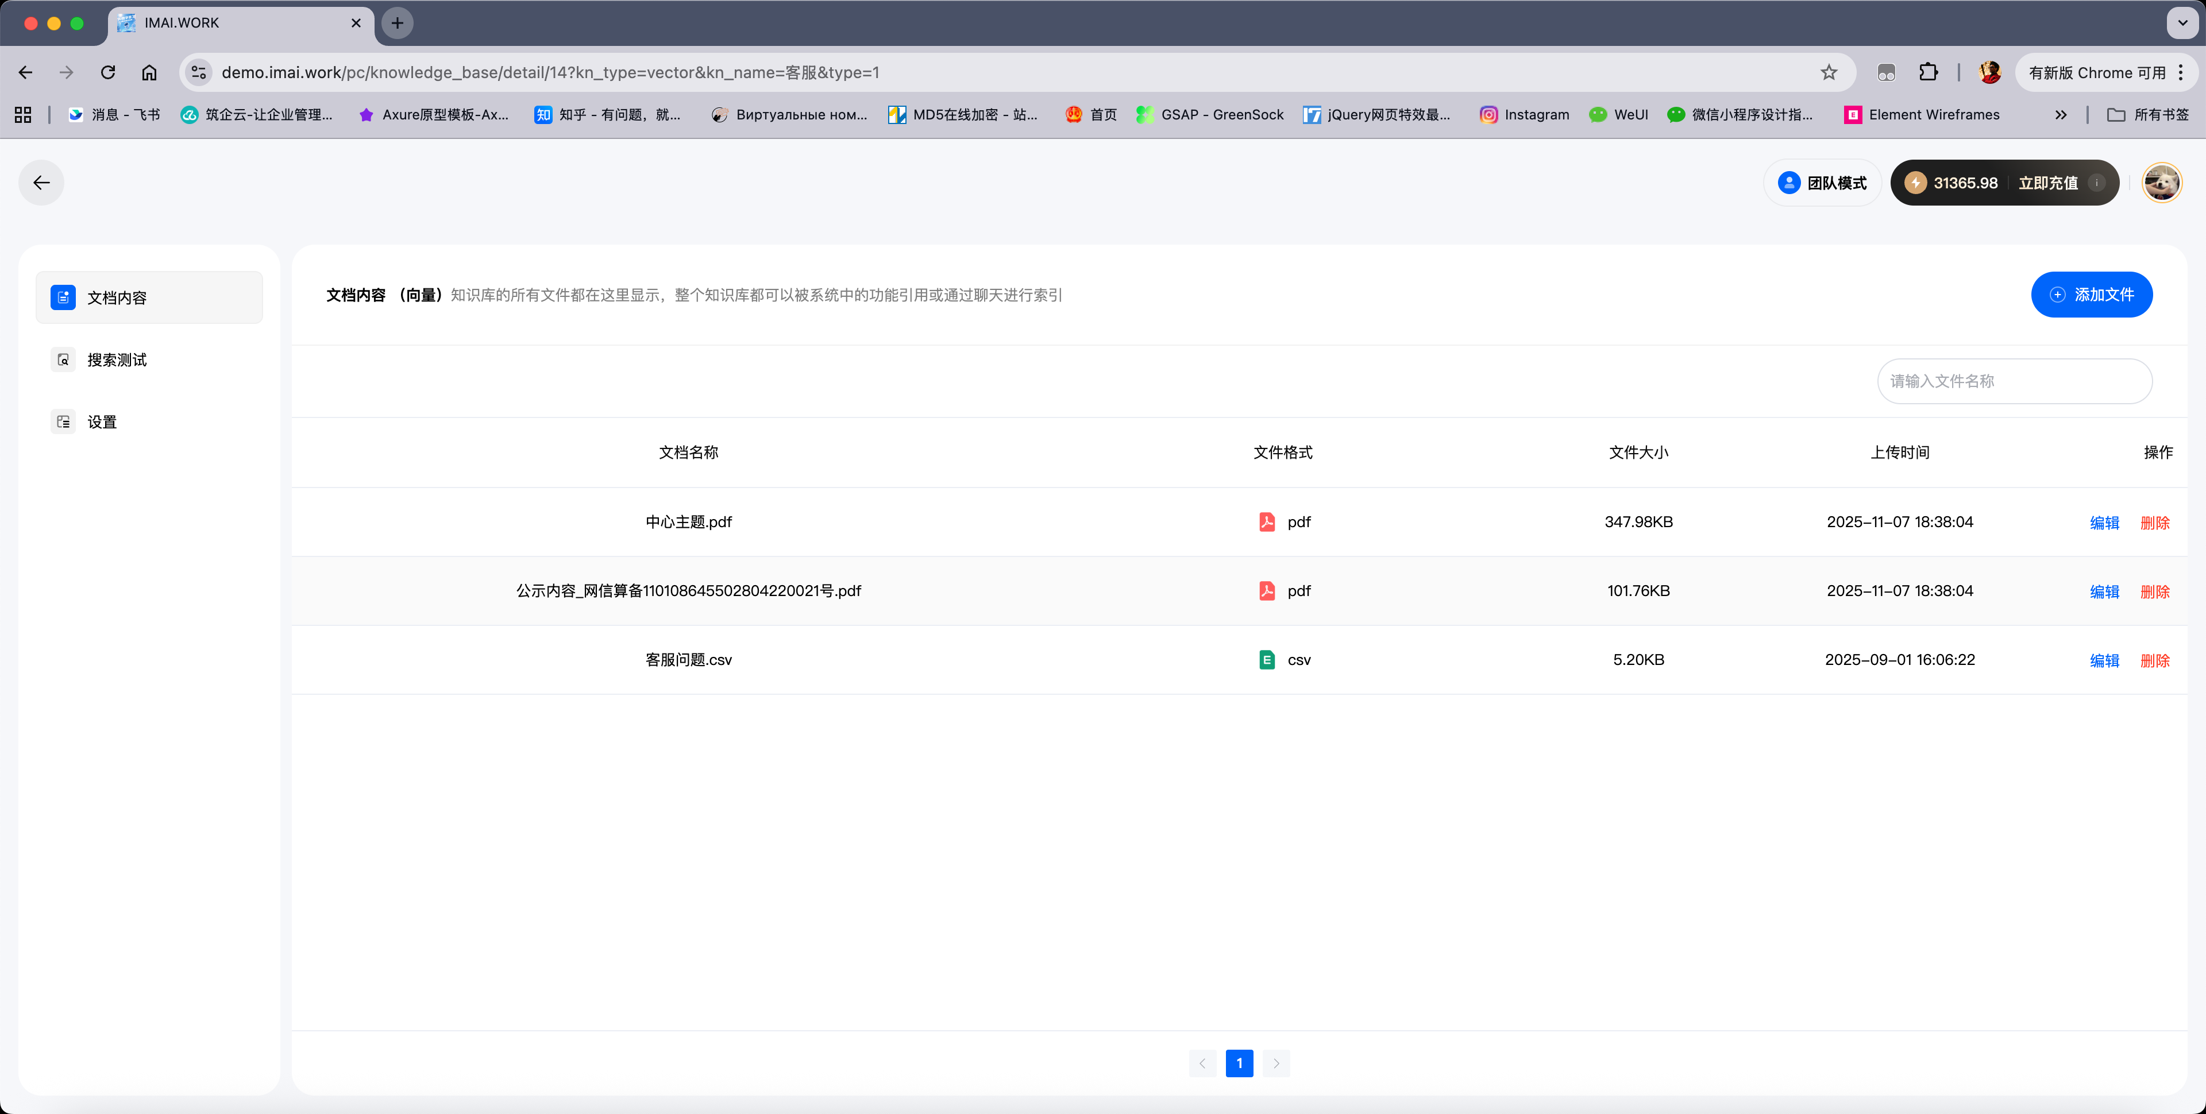This screenshot has width=2206, height=1114.
Task: Click the 添加文件 button
Action: click(2092, 293)
